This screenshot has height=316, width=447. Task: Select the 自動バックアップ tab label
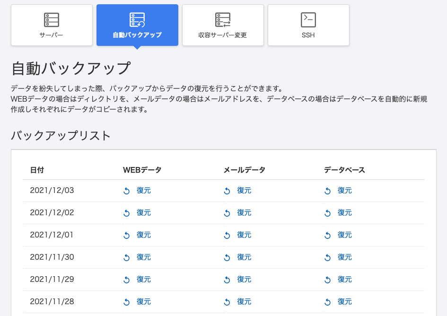(137, 35)
